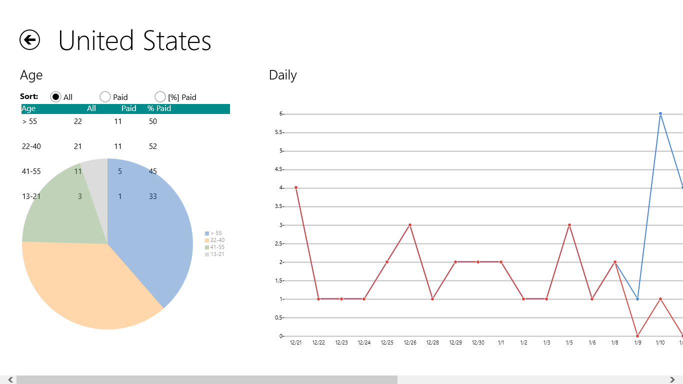Click the 12/26 peak data point
Screen dimensions: 683x384
coord(410,225)
